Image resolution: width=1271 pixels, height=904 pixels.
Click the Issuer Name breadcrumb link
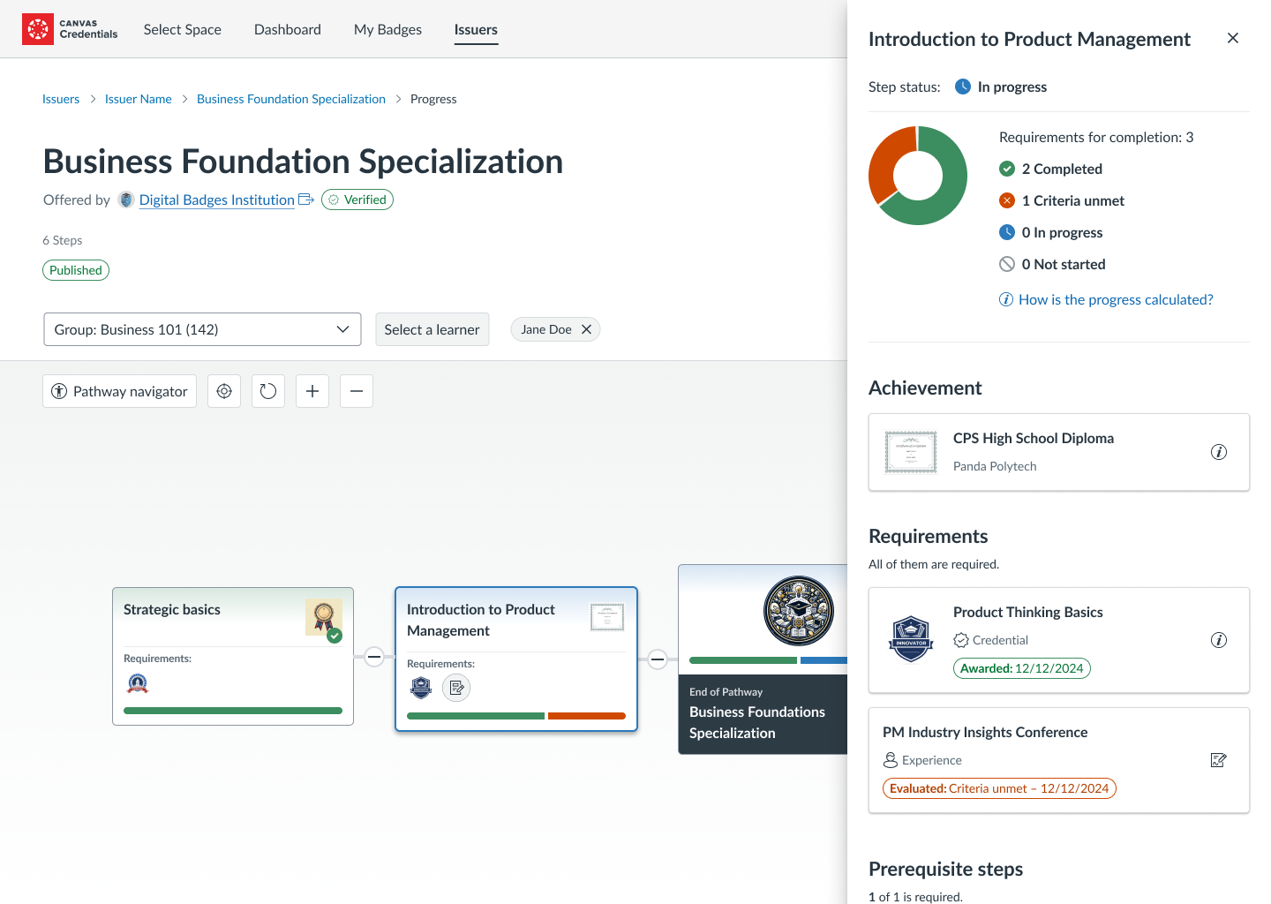coord(139,99)
